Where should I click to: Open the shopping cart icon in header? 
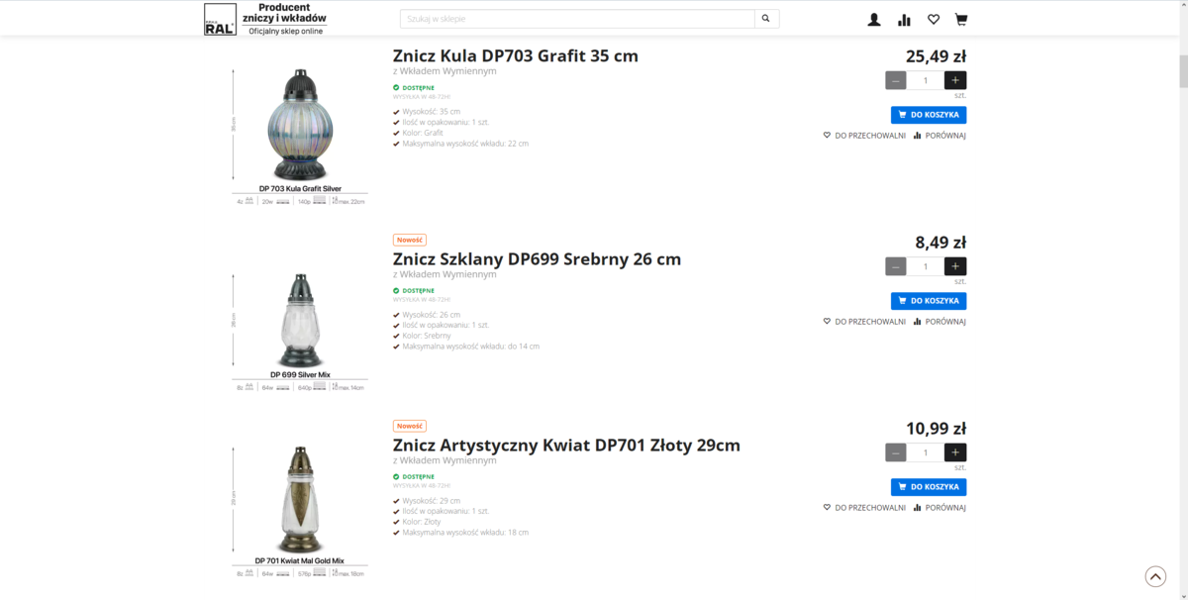960,19
